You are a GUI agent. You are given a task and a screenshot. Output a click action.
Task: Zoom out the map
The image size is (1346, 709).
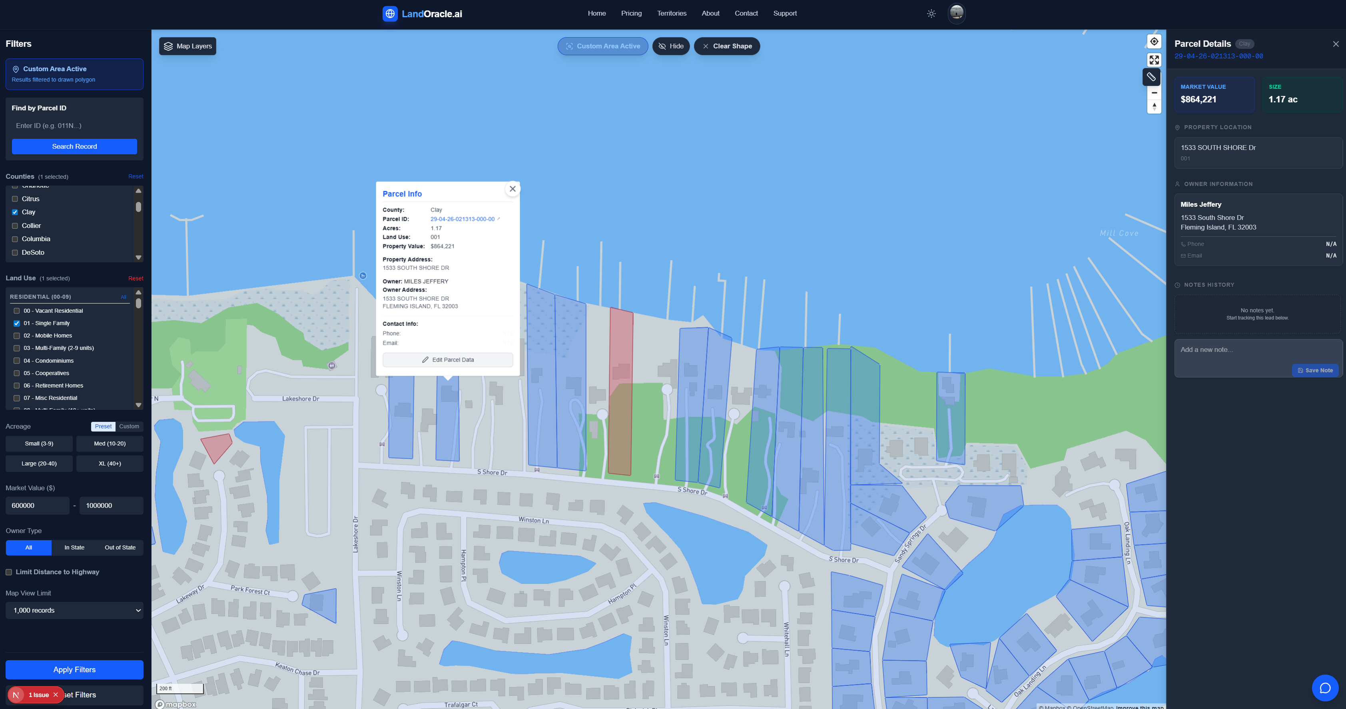[x=1154, y=92]
